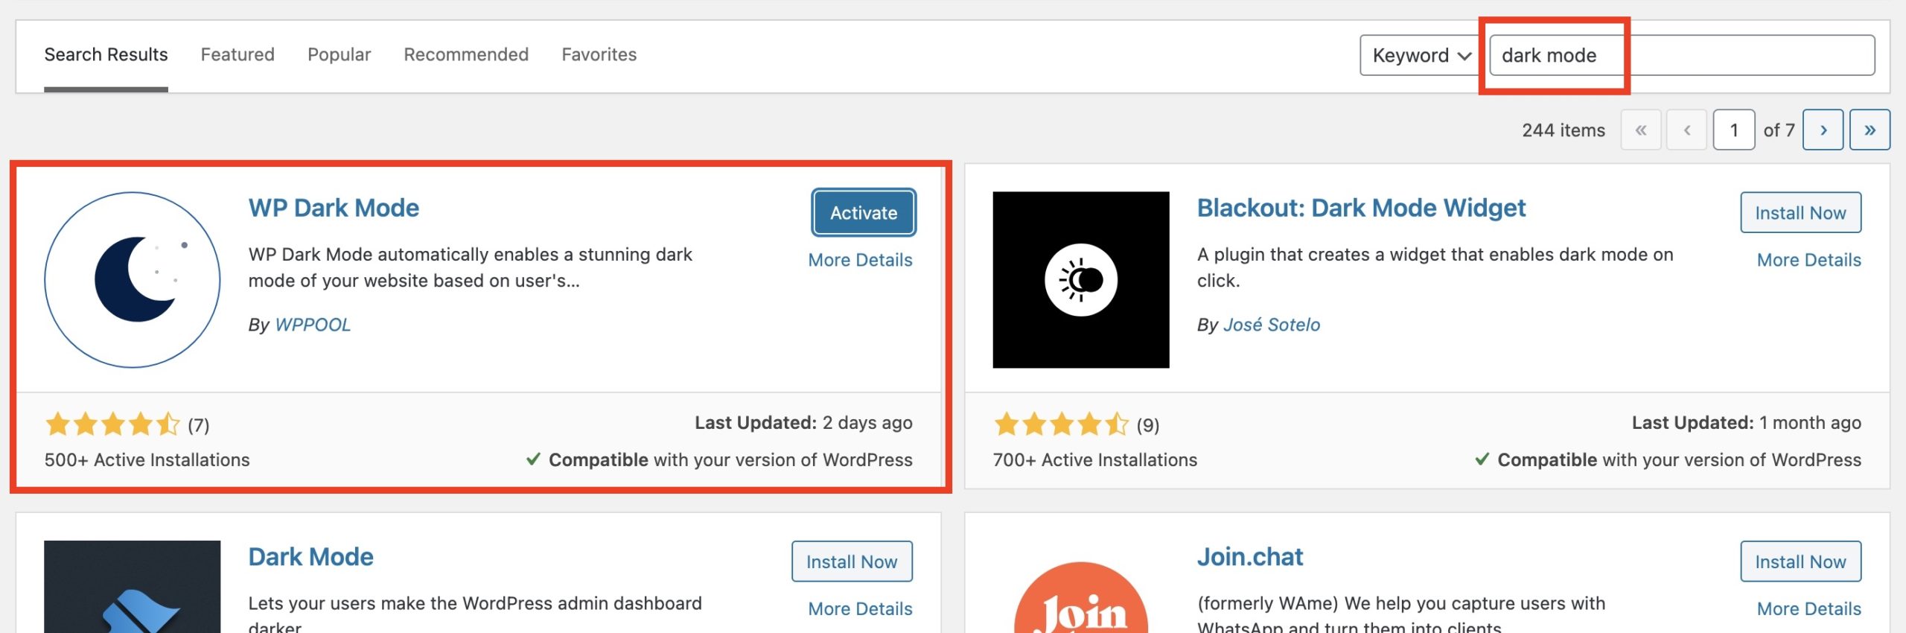Image resolution: width=1906 pixels, height=633 pixels.
Task: Switch to the Featured tab
Action: pyautogui.click(x=238, y=54)
